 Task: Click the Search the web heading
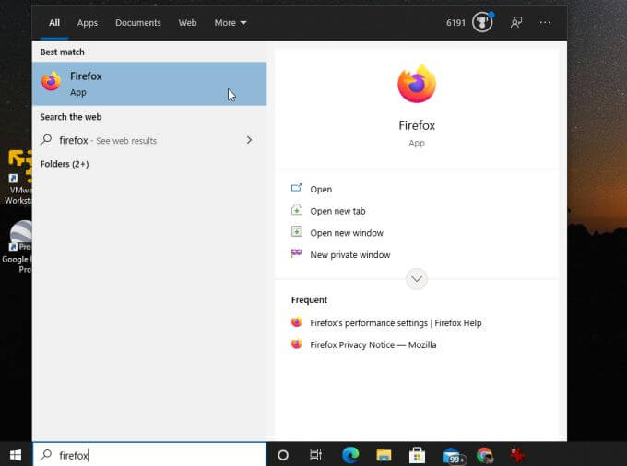(71, 117)
